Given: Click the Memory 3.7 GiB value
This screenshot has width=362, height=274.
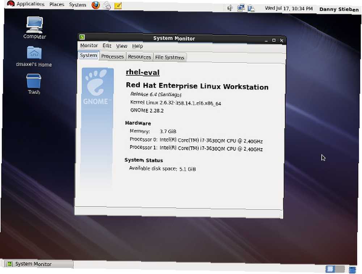Looking at the screenshot, I should pos(168,131).
